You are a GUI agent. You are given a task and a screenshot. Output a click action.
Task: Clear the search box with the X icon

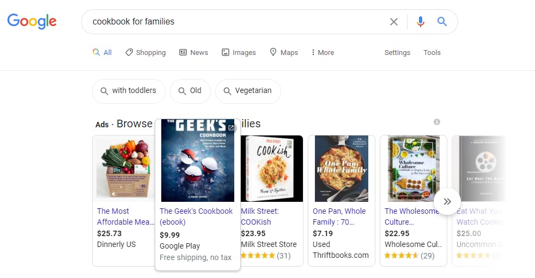pyautogui.click(x=394, y=22)
